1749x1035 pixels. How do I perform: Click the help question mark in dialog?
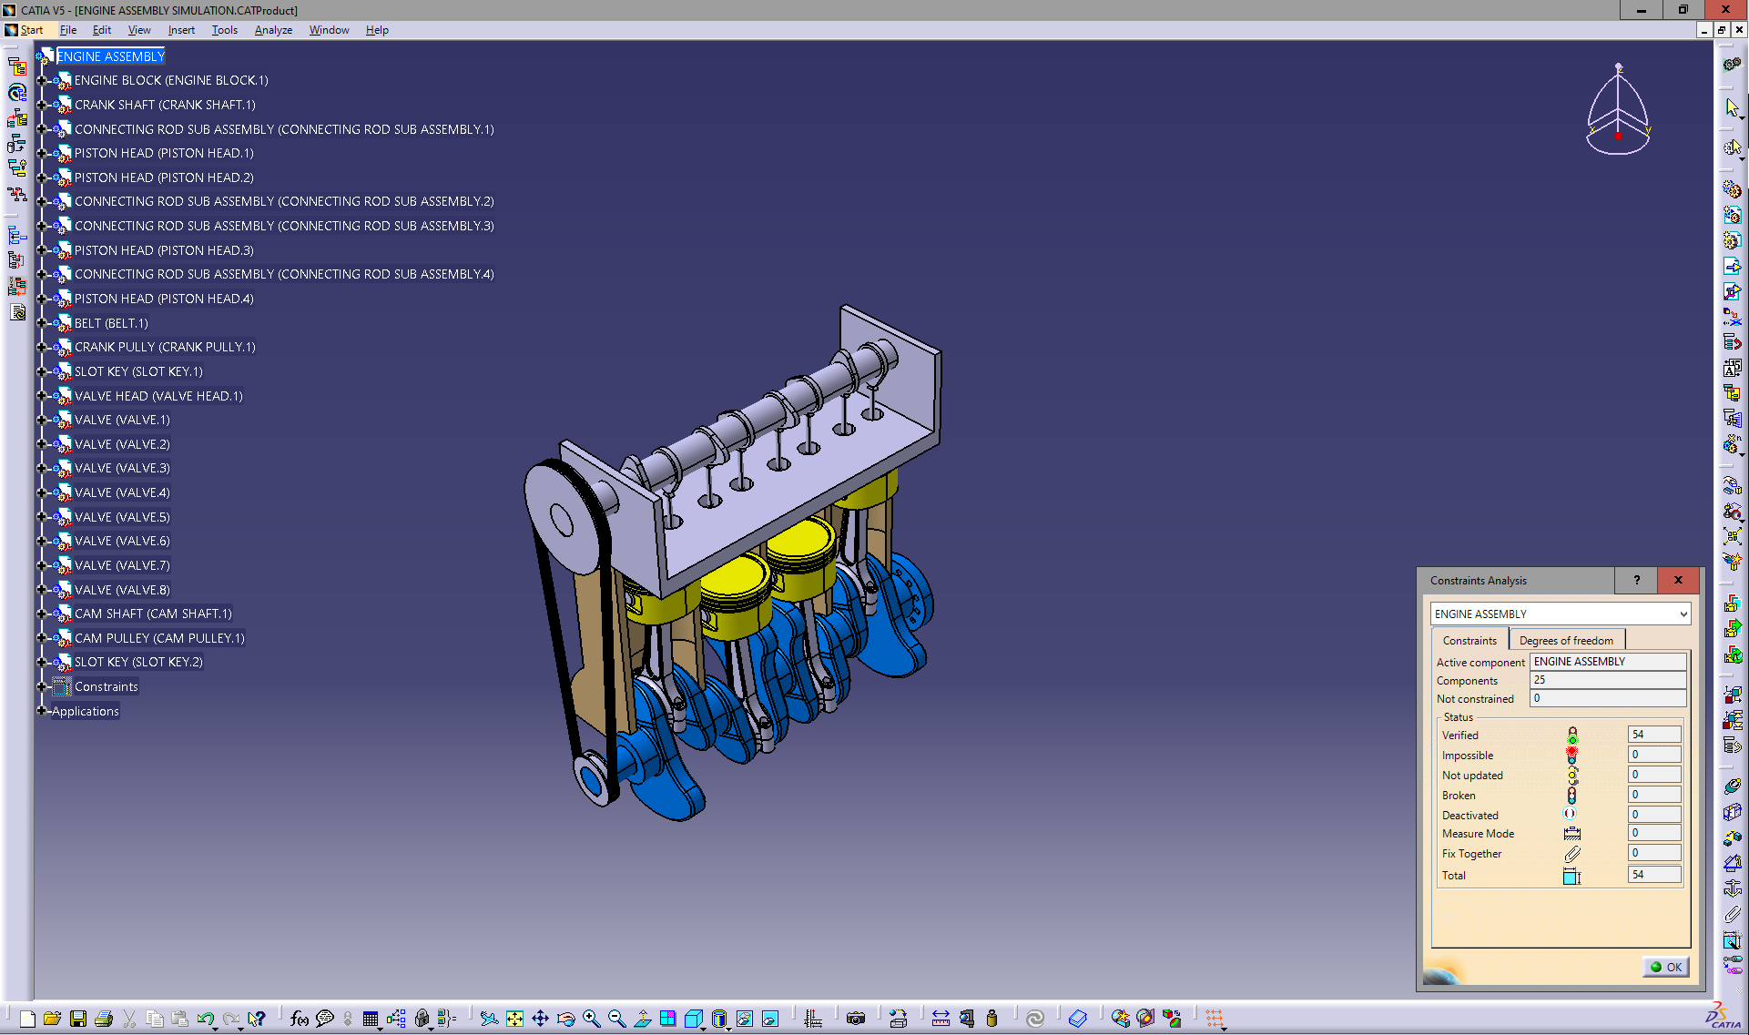(x=1636, y=580)
